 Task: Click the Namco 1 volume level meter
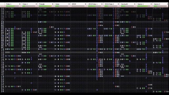click(x=144, y=6)
